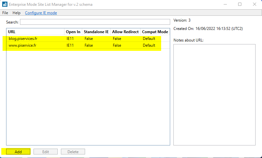The height and width of the screenshot is (158, 262).
Task: Sort by Compat Mode column header
Action: tap(155, 32)
